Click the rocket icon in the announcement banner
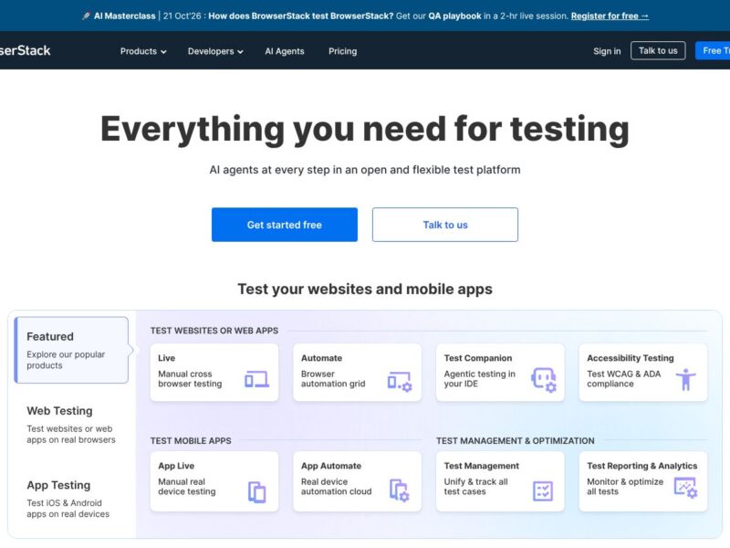The width and height of the screenshot is (730, 548). [86, 16]
